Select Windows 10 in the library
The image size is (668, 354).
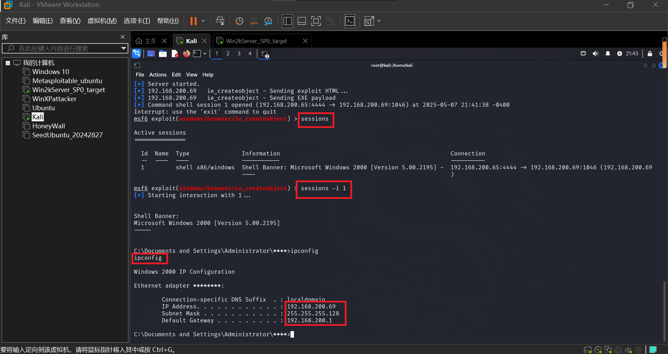51,72
